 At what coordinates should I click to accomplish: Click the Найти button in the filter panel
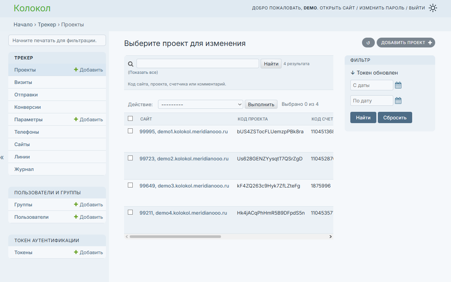tap(363, 117)
